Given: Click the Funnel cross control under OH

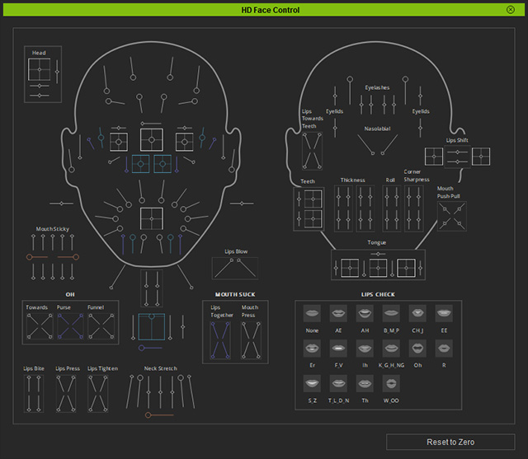Looking at the screenshot, I should [x=101, y=326].
